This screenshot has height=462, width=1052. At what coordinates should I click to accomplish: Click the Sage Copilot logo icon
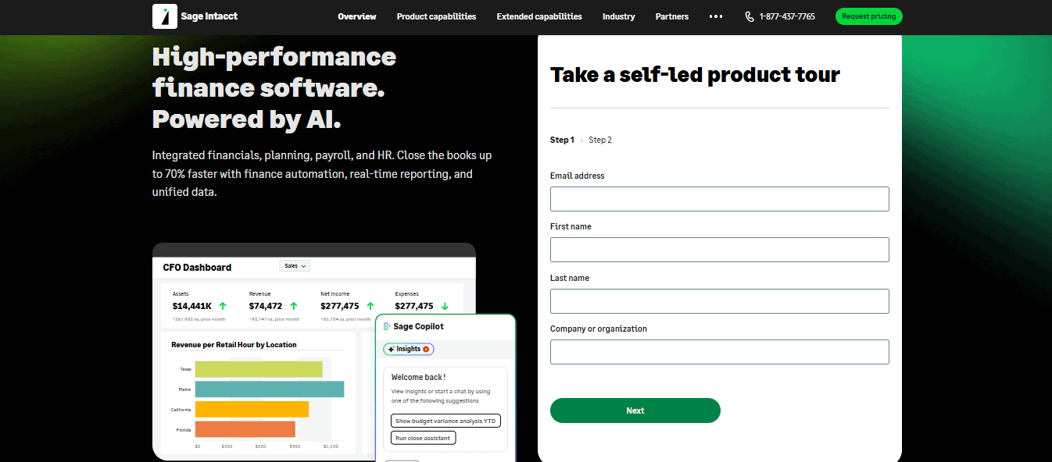[387, 326]
